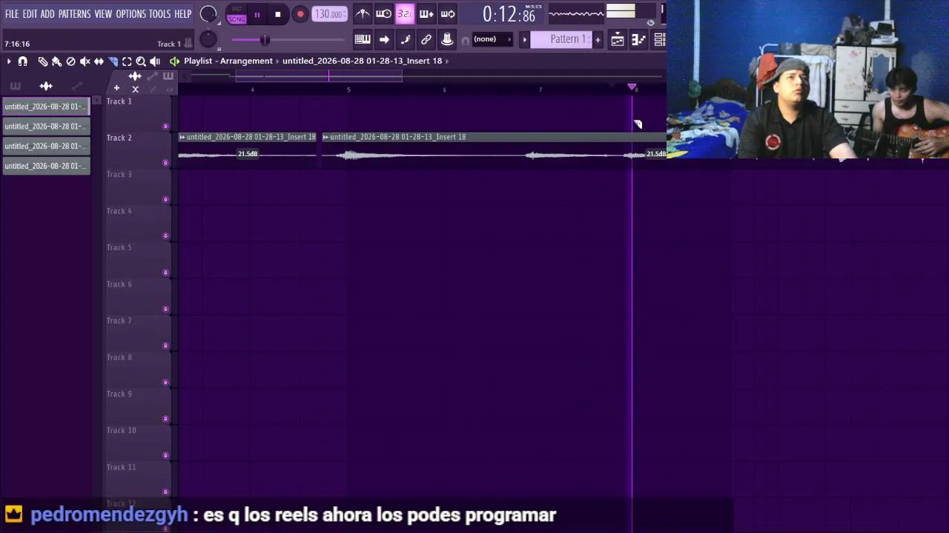Open the pattern list arrow before Pattern 1
Viewport: 949px width, 533px height.
[x=524, y=39]
